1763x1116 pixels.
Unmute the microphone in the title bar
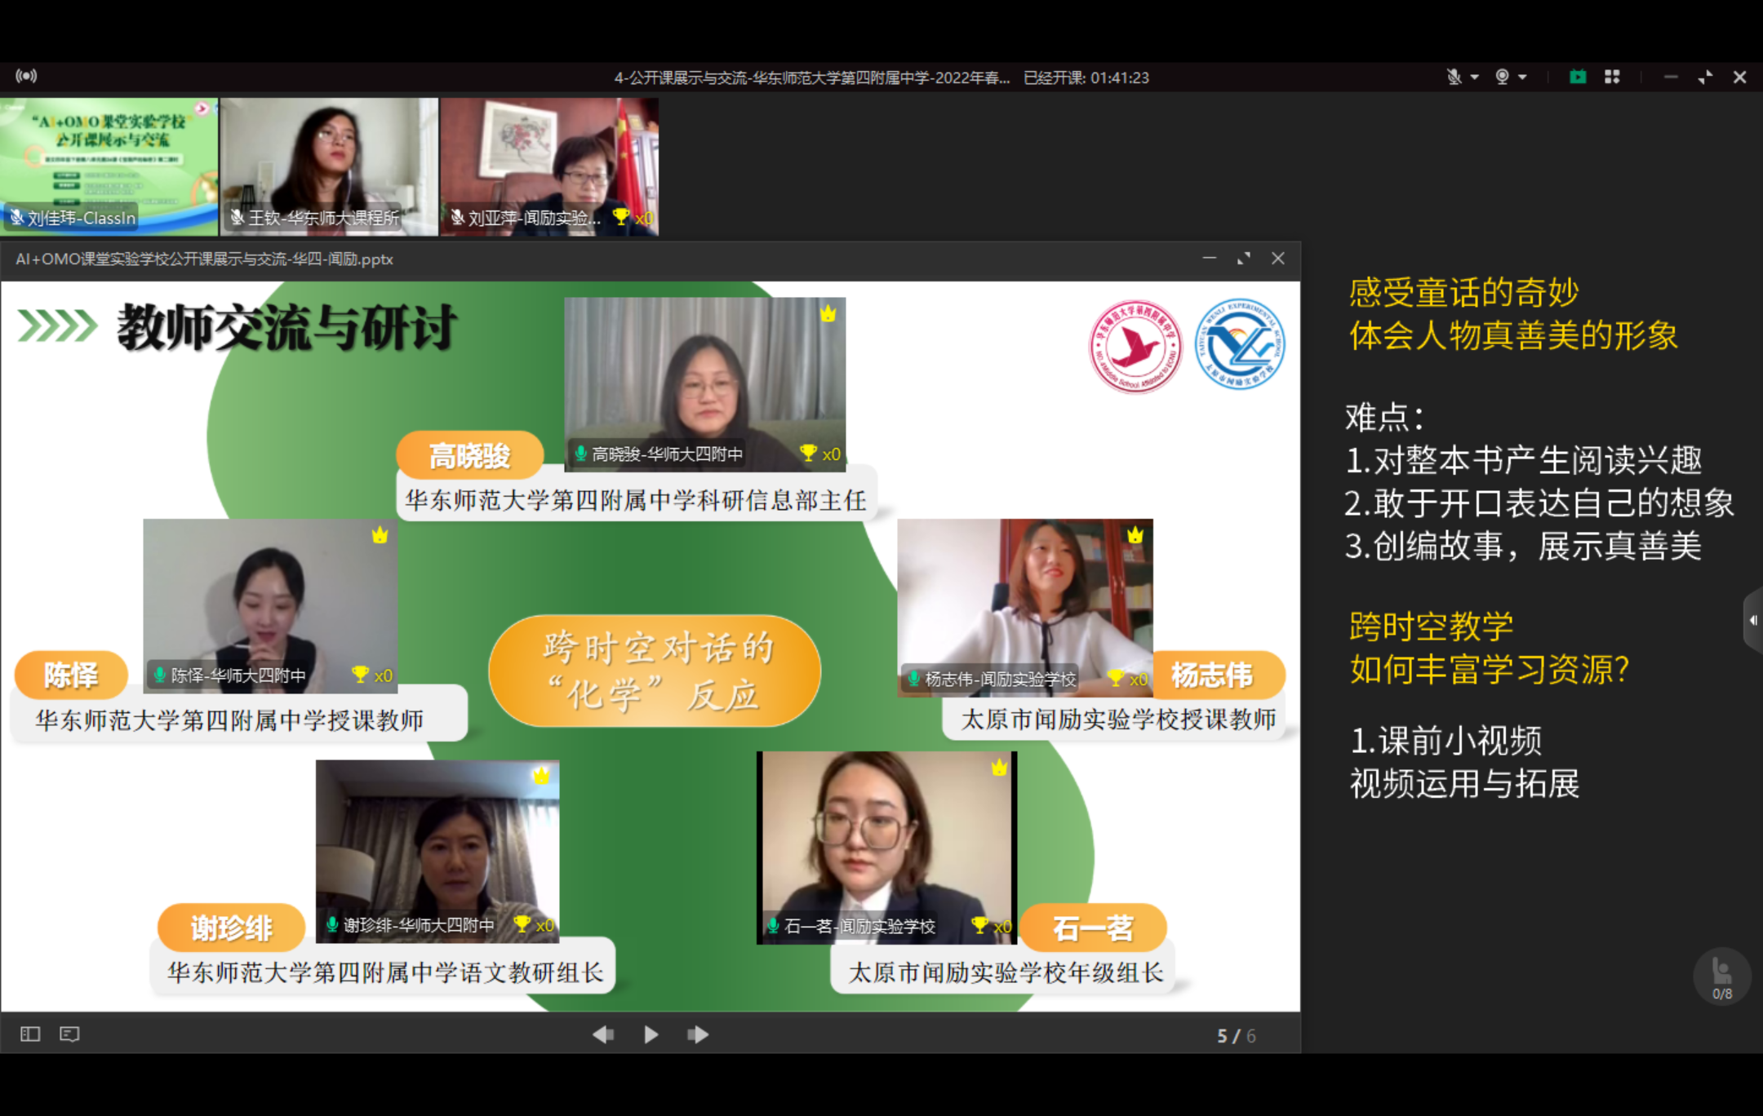(1454, 77)
